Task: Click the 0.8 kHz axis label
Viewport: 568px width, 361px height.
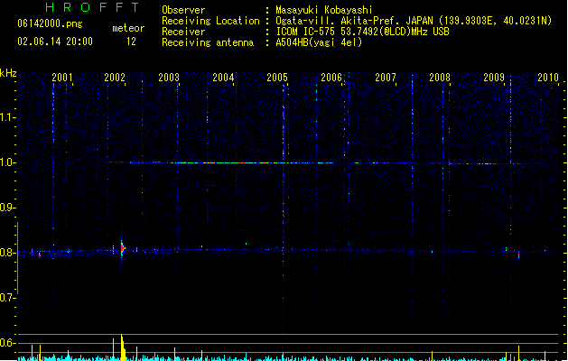Action: [x=7, y=253]
